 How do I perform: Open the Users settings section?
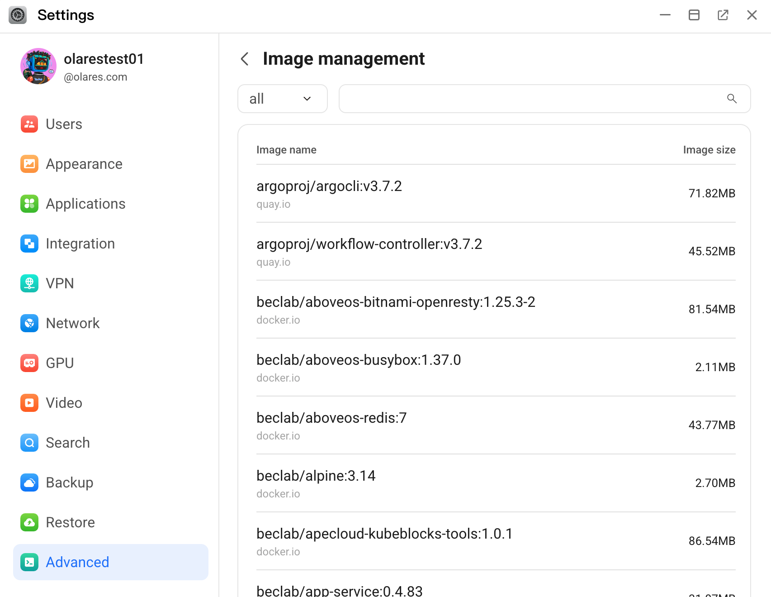[63, 124]
